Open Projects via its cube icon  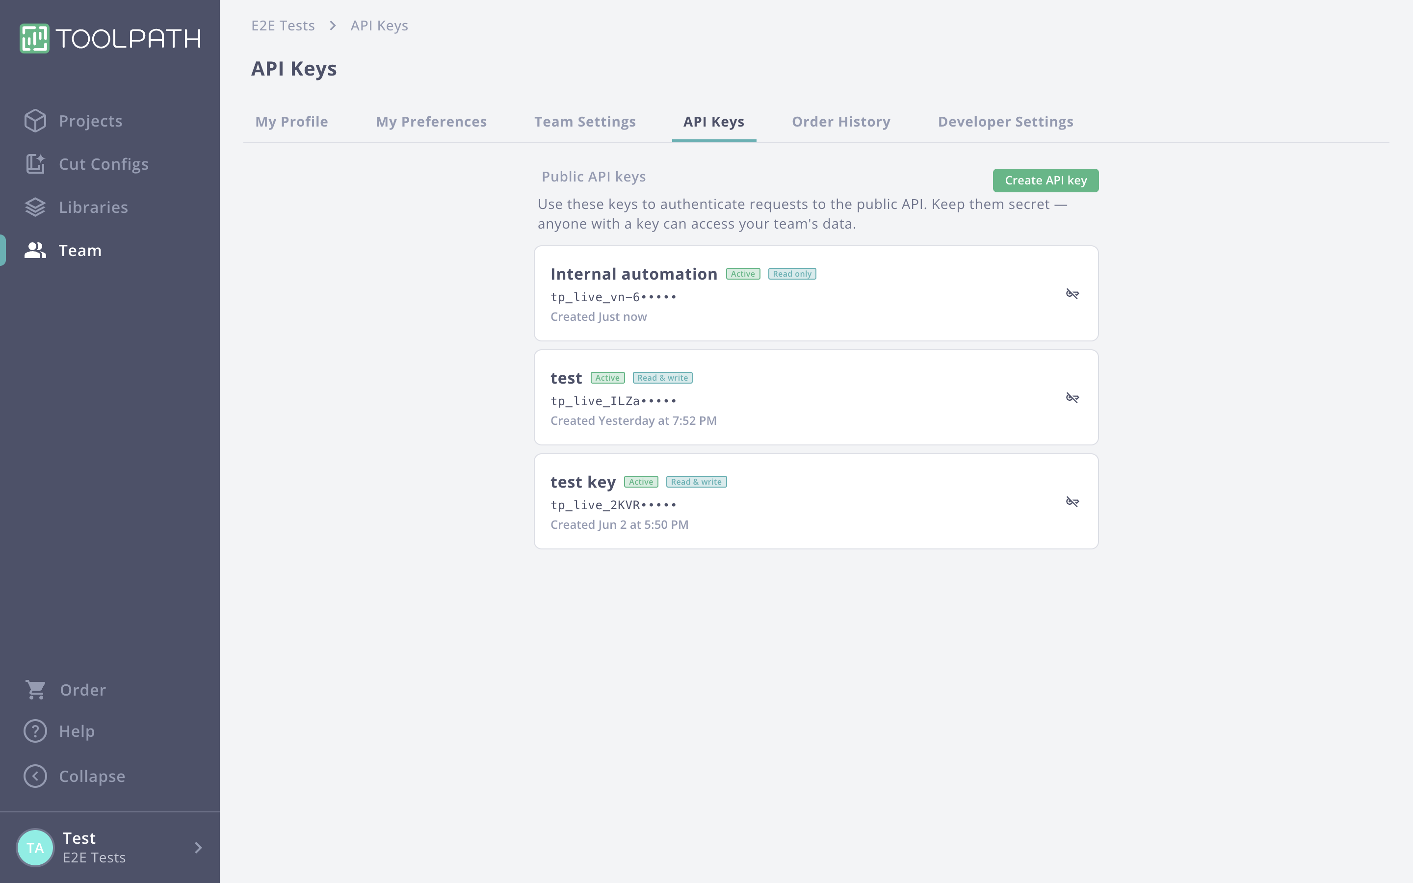[35, 121]
